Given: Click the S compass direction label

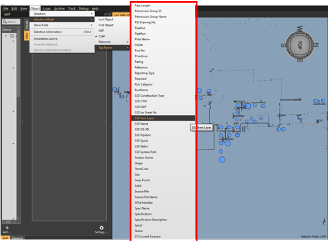Looking at the screenshot, I should 283,45.
